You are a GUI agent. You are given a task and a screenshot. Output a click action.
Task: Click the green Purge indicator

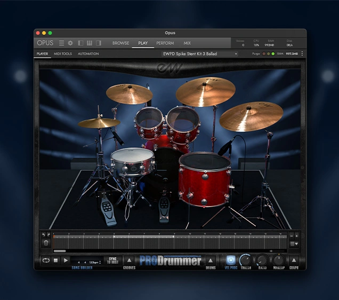pos(273,54)
